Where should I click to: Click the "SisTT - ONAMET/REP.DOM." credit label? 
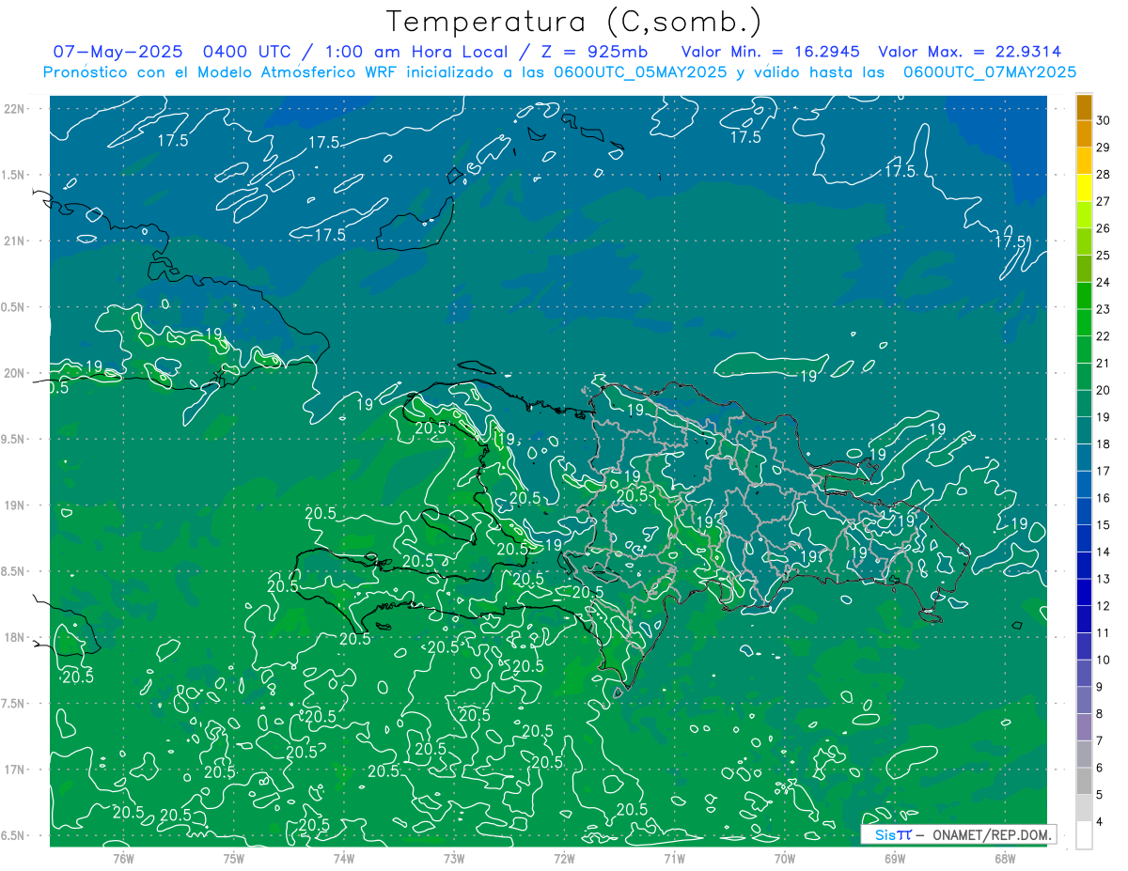tap(958, 835)
